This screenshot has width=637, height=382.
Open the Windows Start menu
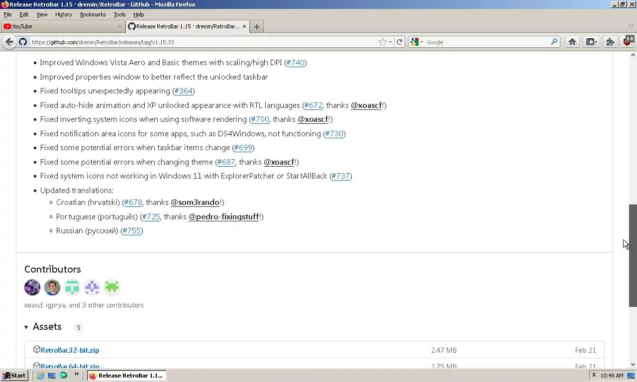pyautogui.click(x=14, y=376)
